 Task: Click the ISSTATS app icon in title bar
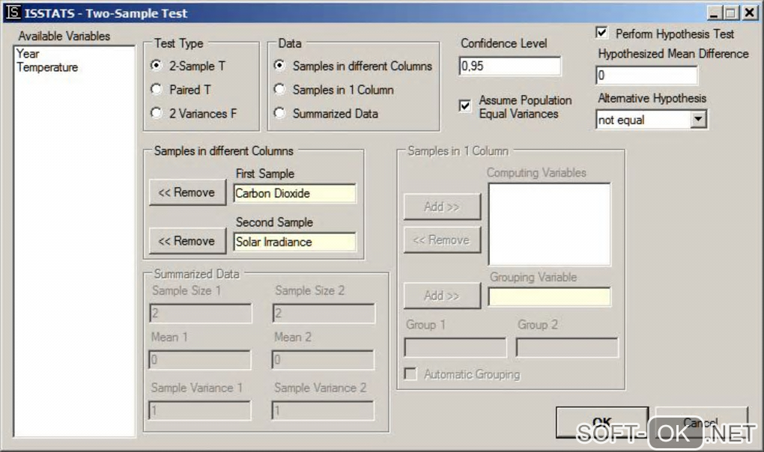(x=13, y=13)
